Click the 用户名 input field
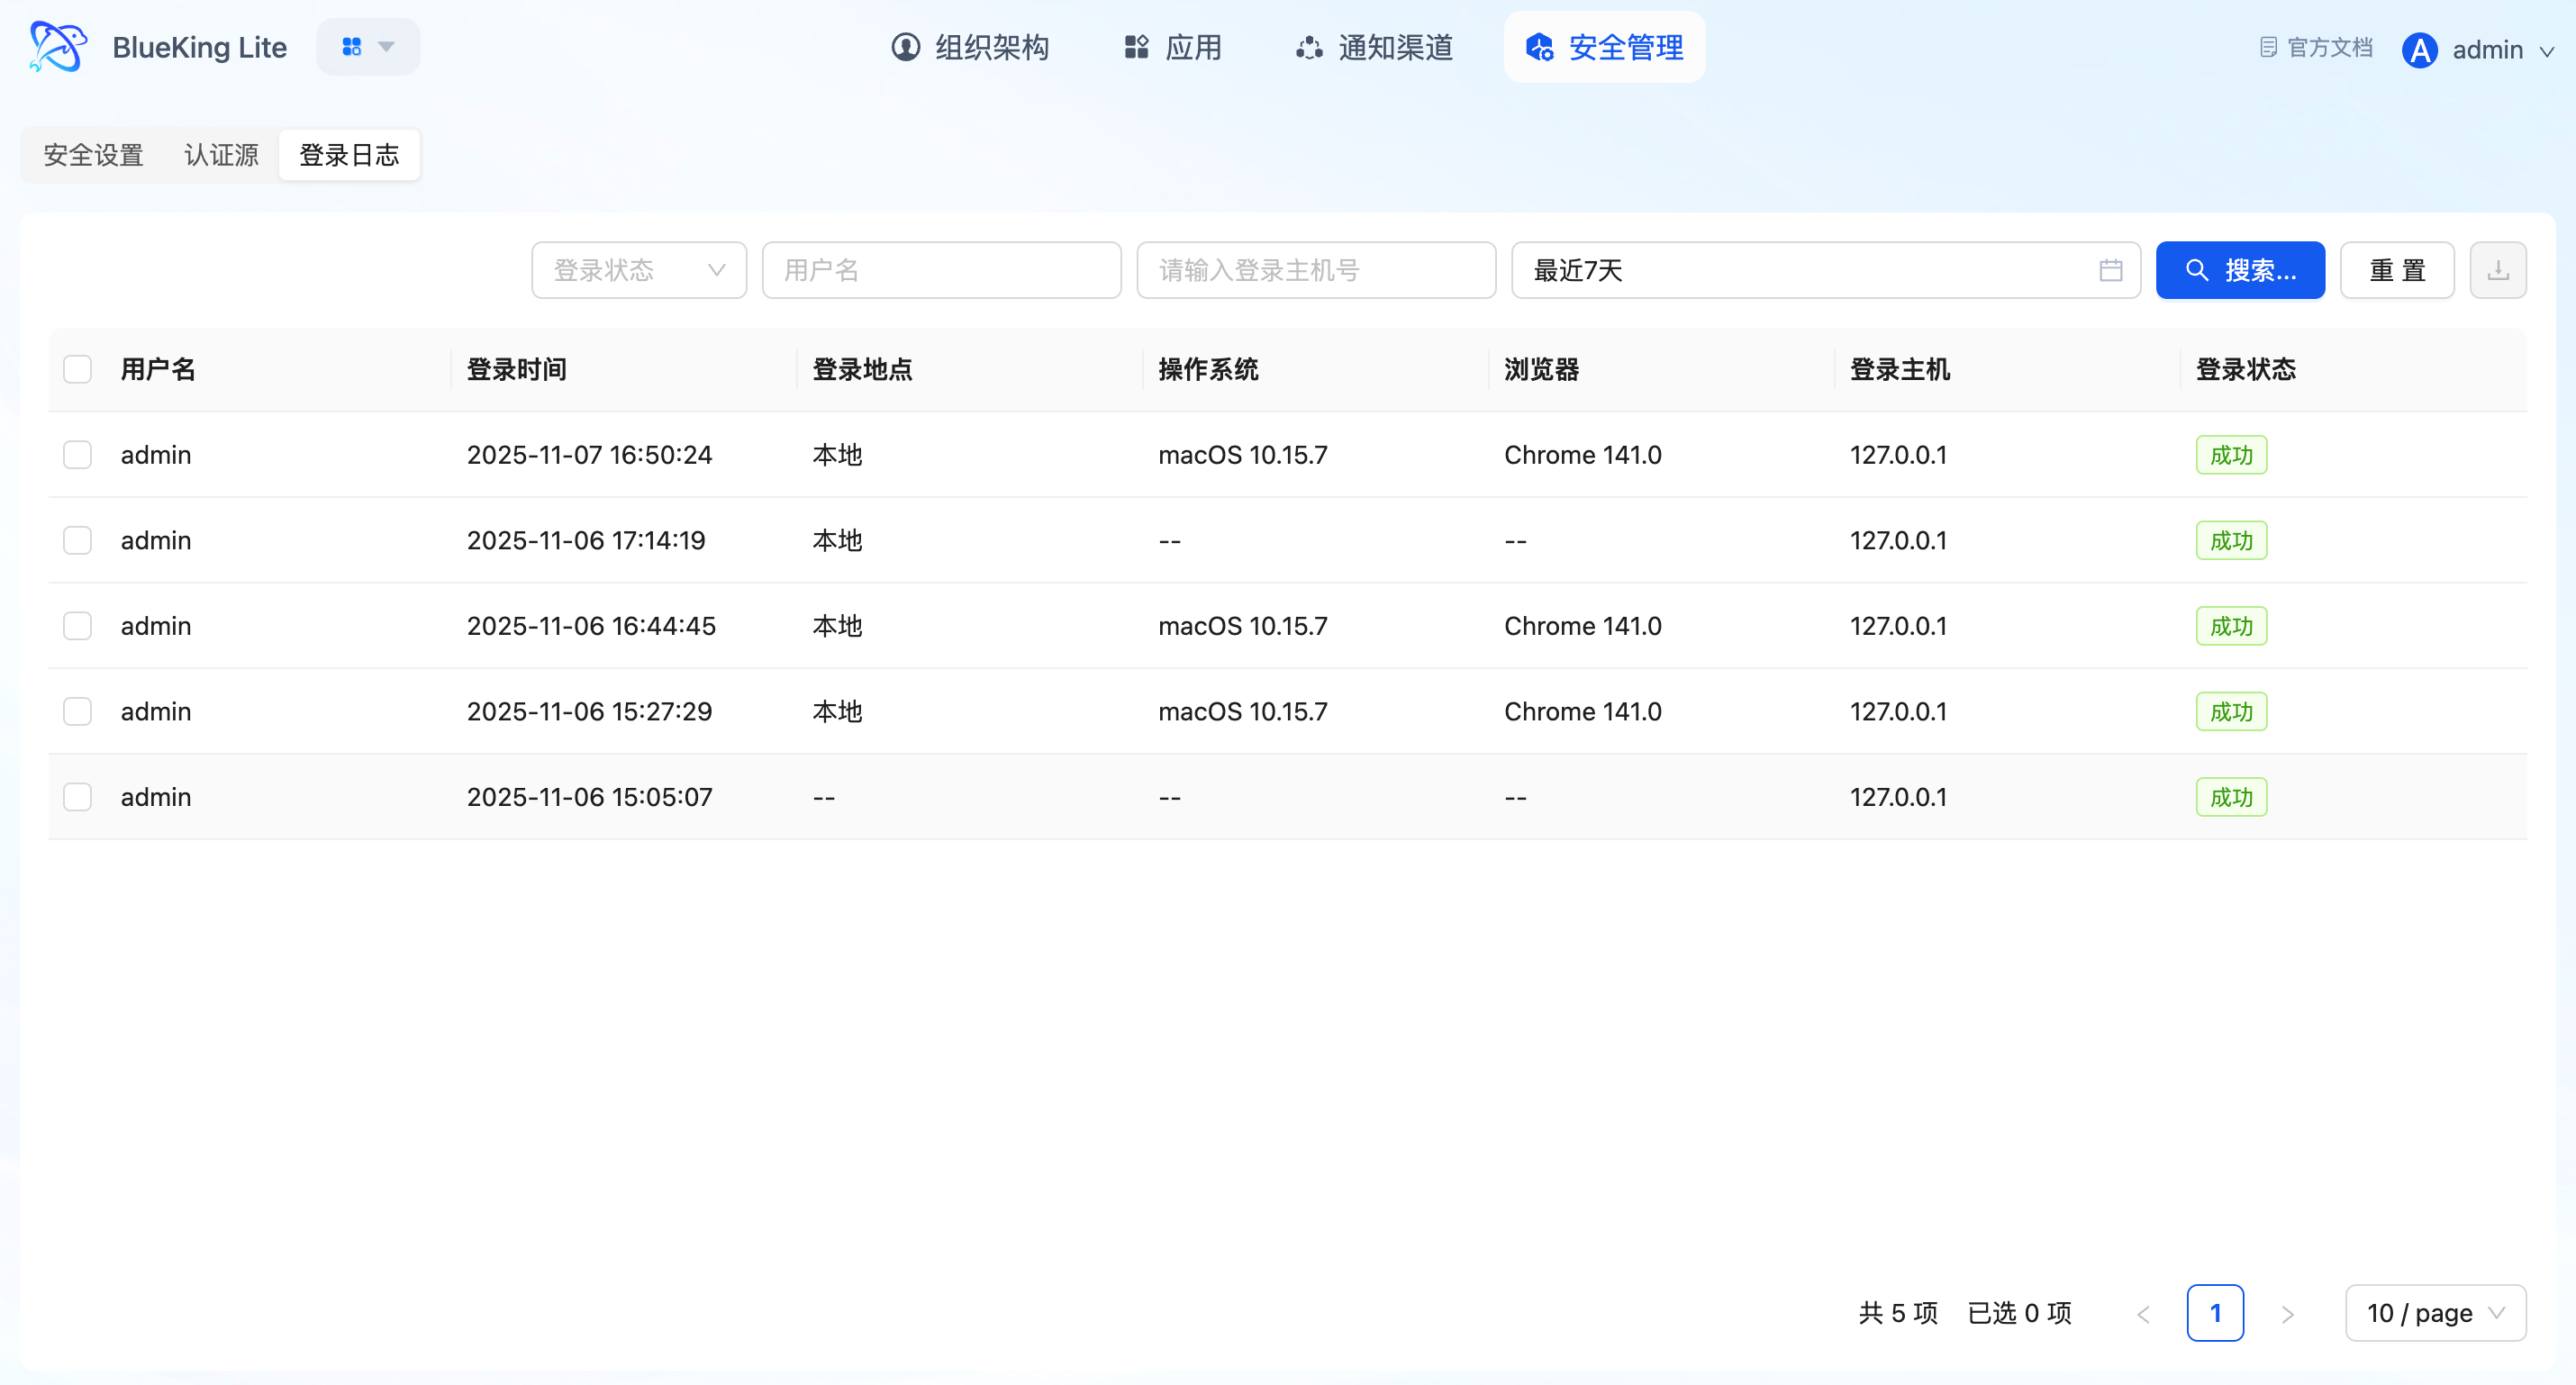The height and width of the screenshot is (1385, 2576). 940,270
